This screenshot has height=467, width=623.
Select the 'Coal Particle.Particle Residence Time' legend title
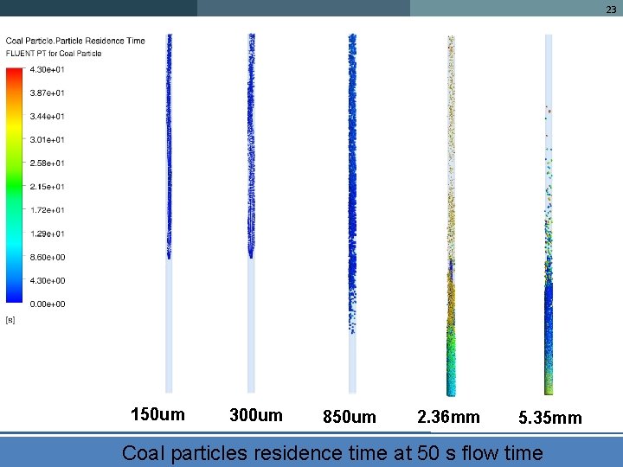[x=75, y=41]
